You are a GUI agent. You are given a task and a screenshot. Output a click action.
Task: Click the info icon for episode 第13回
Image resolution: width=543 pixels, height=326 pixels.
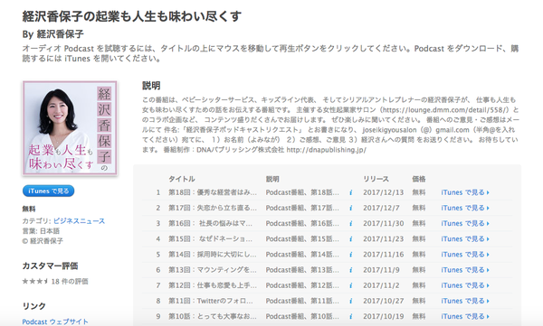pos(350,270)
